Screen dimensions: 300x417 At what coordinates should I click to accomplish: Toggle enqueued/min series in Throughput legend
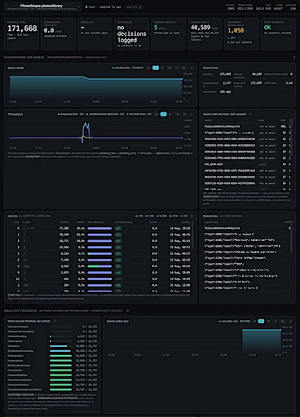point(71,114)
